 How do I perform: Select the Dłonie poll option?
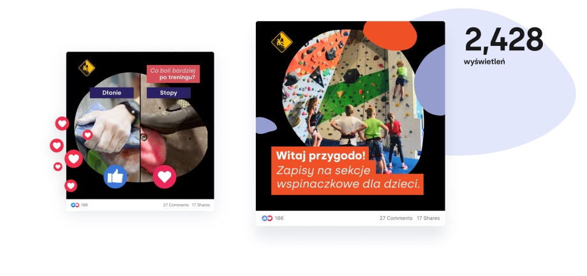click(112, 93)
